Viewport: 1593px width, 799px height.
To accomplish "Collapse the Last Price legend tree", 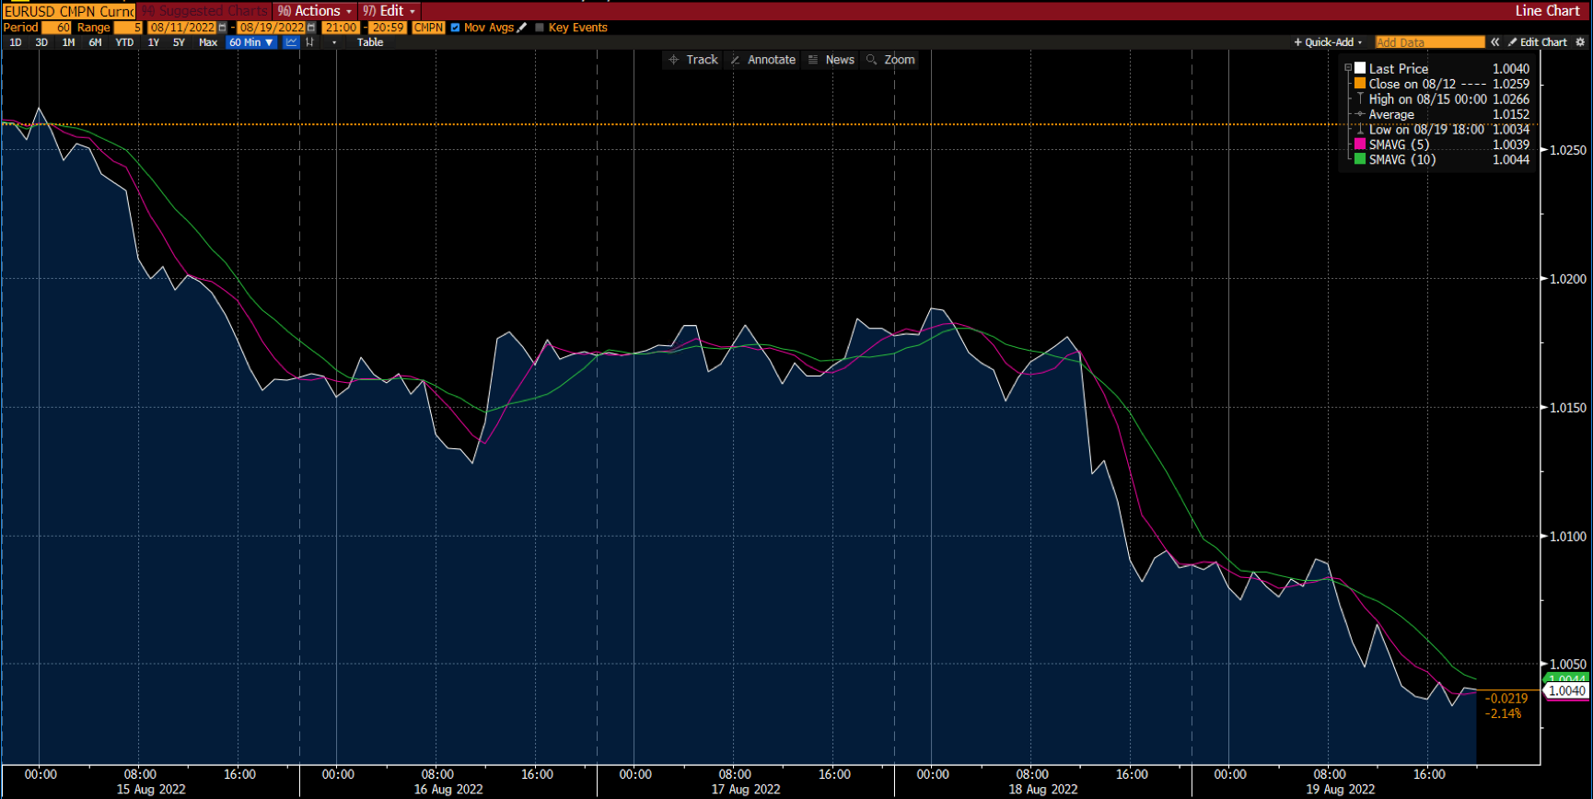I will [1348, 68].
